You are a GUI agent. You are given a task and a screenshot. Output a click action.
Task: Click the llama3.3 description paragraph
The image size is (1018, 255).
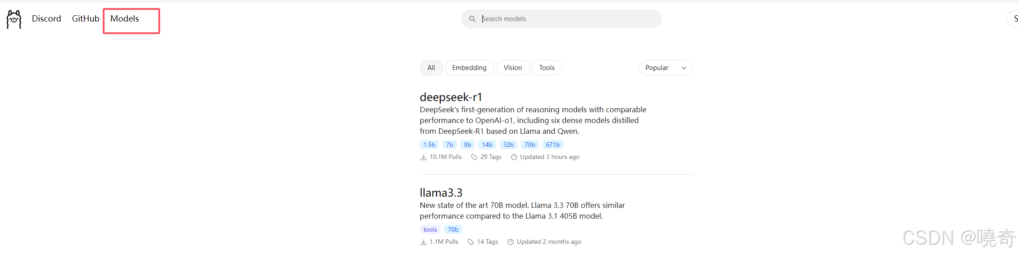click(x=522, y=211)
